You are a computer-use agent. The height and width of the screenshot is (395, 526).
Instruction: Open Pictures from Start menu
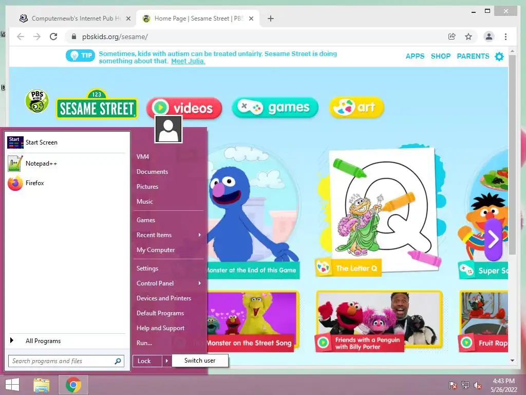[x=168, y=187]
